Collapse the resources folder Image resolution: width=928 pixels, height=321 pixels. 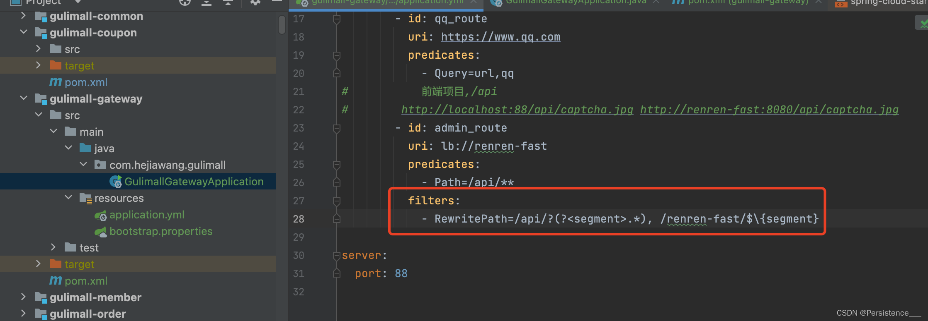(68, 197)
